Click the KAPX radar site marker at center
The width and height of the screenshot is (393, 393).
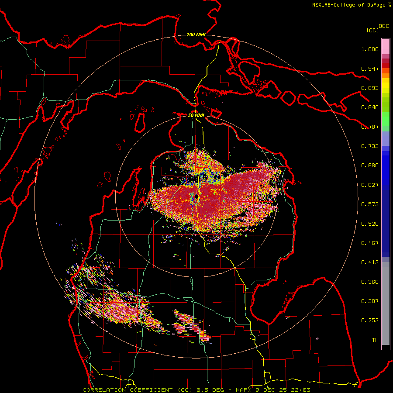[196, 196]
